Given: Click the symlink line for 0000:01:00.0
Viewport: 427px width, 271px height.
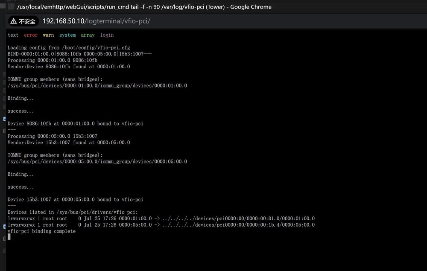Looking at the screenshot, I should pyautogui.click(x=161, y=219).
